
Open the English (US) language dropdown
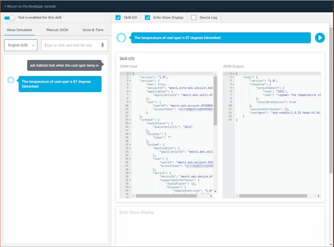21,45
